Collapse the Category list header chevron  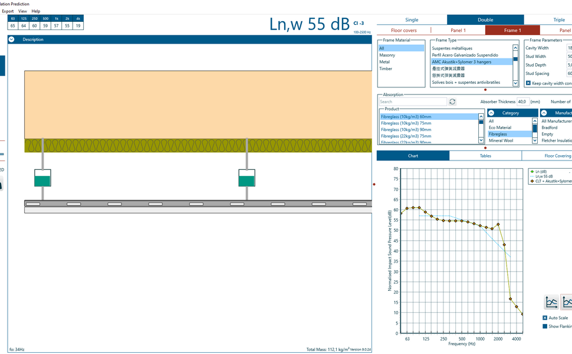coord(491,113)
